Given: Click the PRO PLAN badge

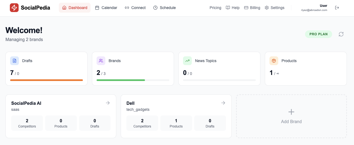Looking at the screenshot, I should pyautogui.click(x=318, y=34).
